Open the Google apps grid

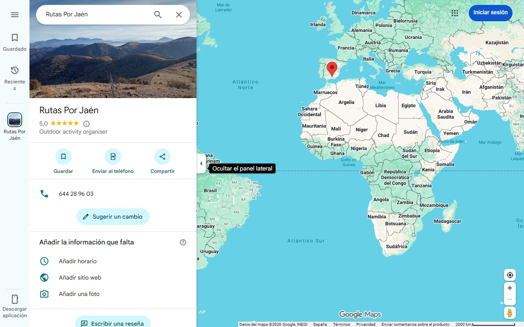454,13
